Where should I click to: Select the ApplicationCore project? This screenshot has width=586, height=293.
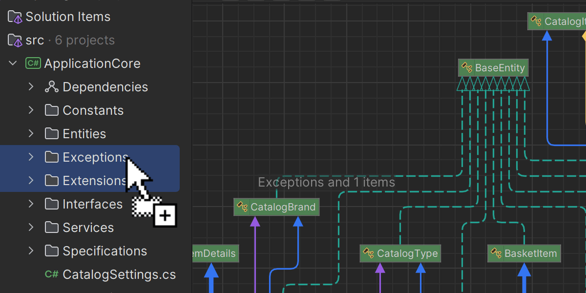coord(92,63)
